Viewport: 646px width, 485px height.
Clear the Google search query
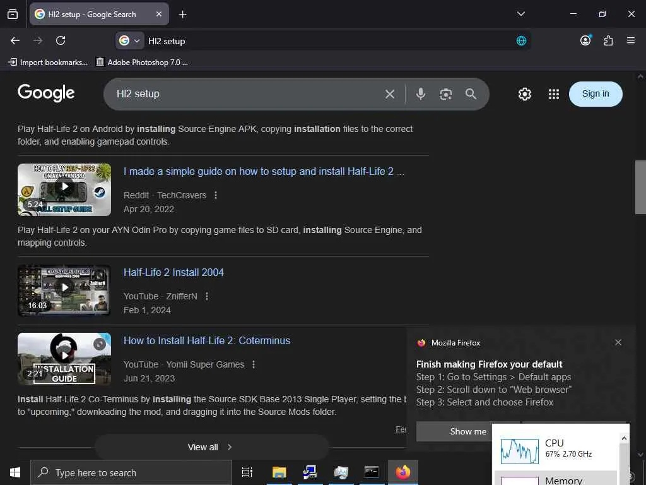pos(389,94)
